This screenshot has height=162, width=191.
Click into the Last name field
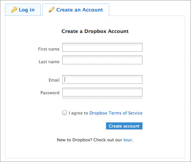(x=102, y=60)
